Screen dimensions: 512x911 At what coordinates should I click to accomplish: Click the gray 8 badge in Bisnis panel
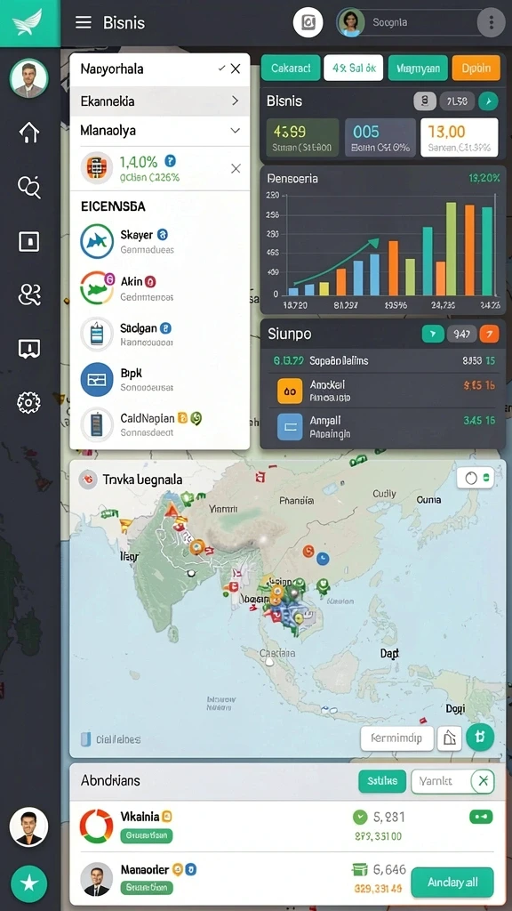coord(425,101)
